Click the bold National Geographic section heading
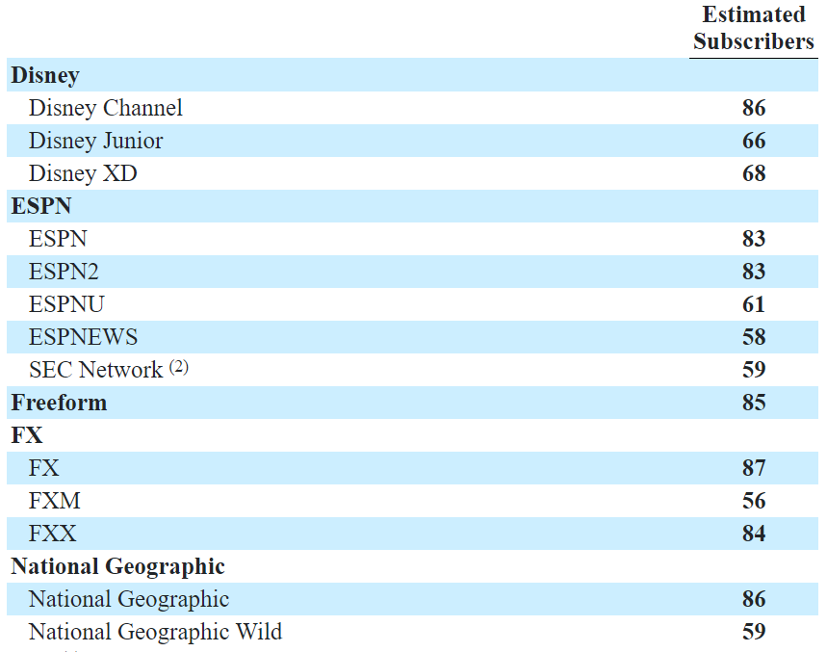 [118, 567]
